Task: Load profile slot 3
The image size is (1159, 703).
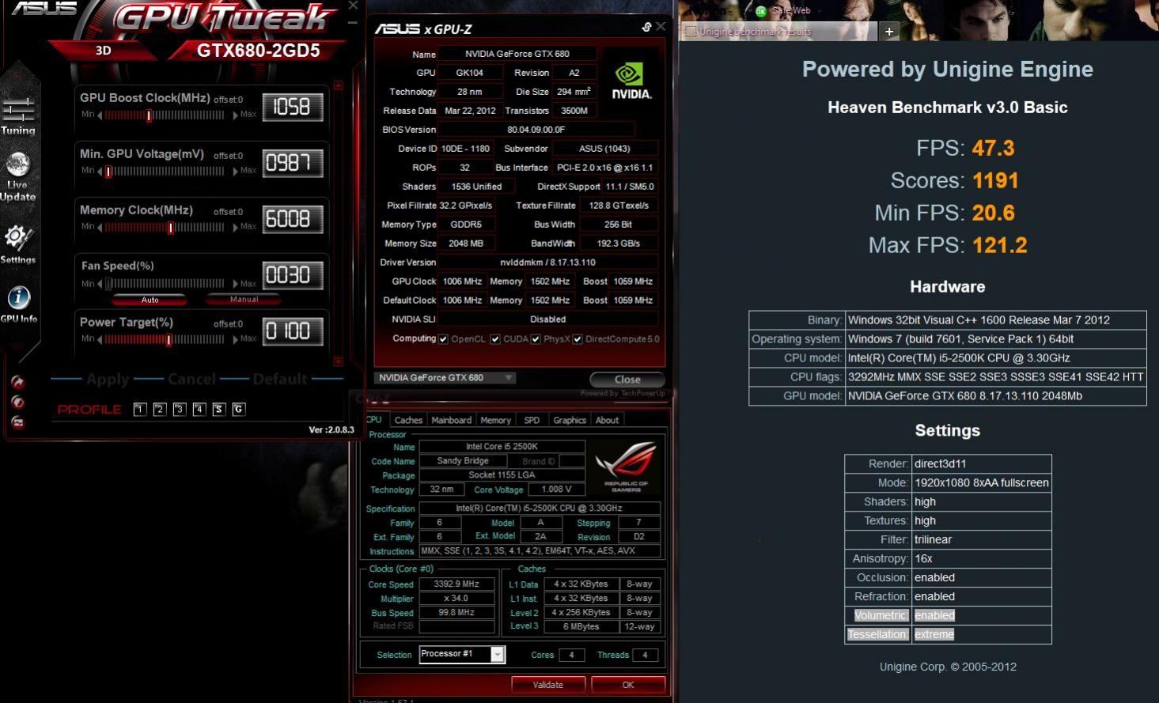Action: point(180,409)
